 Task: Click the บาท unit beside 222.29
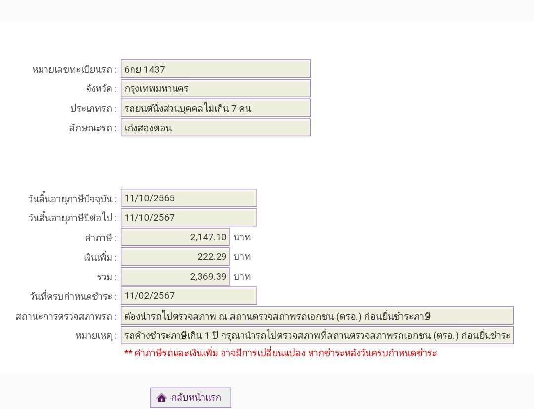[242, 257]
